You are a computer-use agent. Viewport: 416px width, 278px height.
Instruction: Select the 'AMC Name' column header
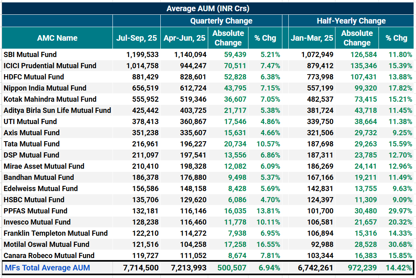coord(57,38)
